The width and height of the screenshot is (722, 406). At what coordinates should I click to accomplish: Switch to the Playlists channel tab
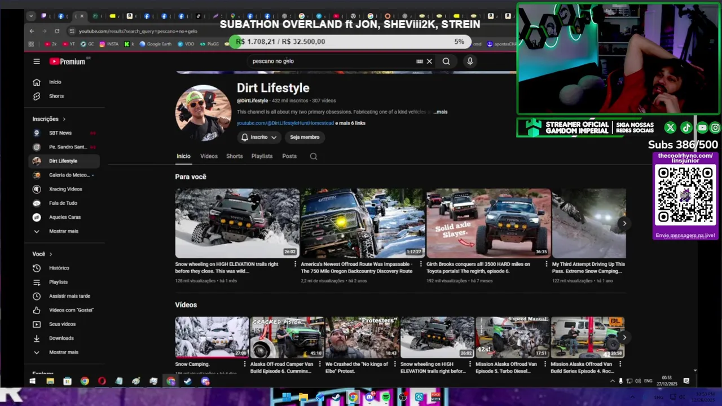(262, 156)
